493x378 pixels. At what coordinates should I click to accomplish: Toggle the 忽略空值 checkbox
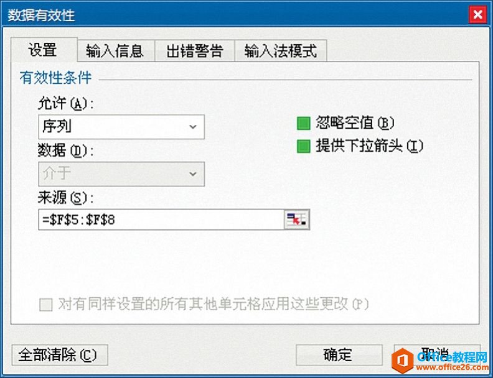tap(303, 123)
